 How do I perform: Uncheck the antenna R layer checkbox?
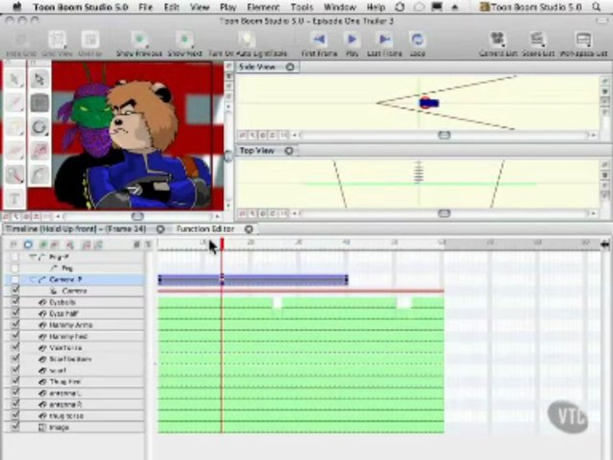(15, 404)
